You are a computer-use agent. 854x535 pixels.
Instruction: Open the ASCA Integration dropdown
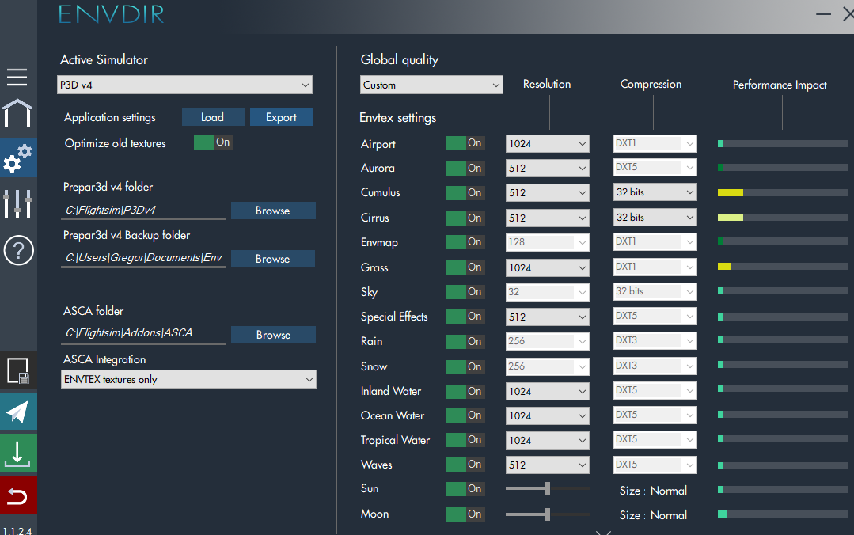(188, 379)
